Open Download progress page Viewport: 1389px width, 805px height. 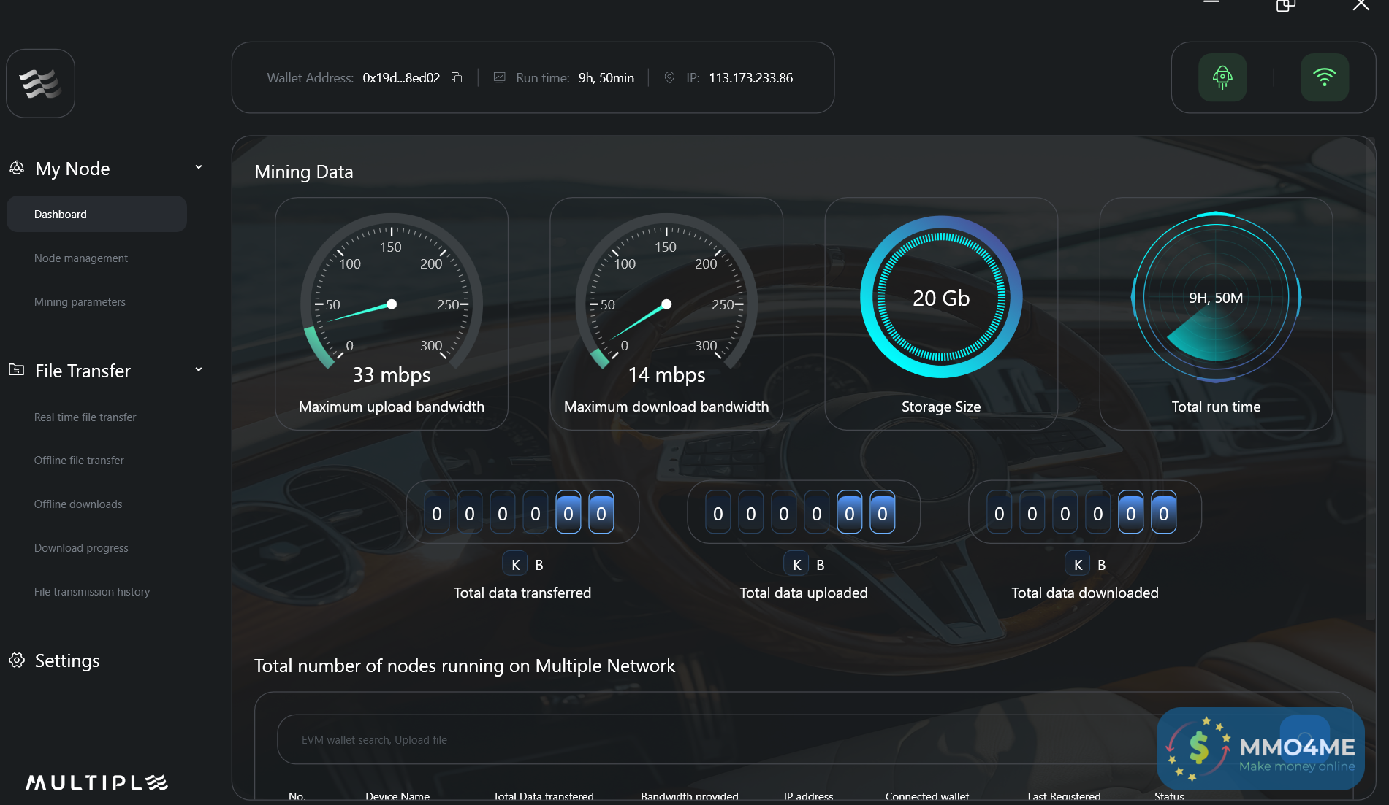[81, 547]
